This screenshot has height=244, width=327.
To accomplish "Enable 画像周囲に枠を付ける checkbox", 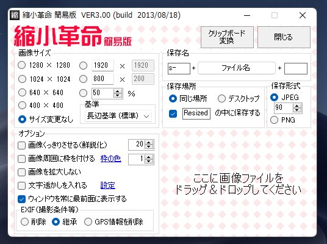I will 21,159.
